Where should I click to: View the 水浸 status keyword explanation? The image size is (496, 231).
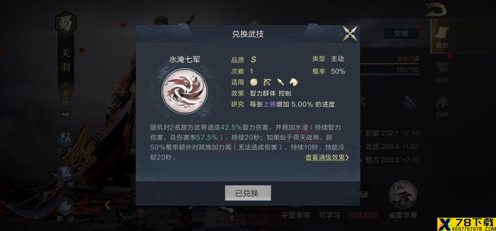[302, 128]
